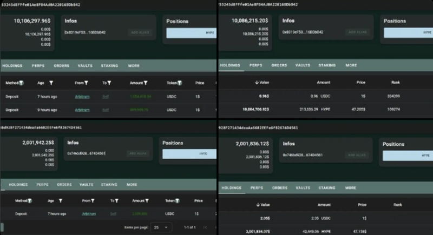Click the Amount filter icon in top-left table
This screenshot has width=433, height=235.
point(145,83)
